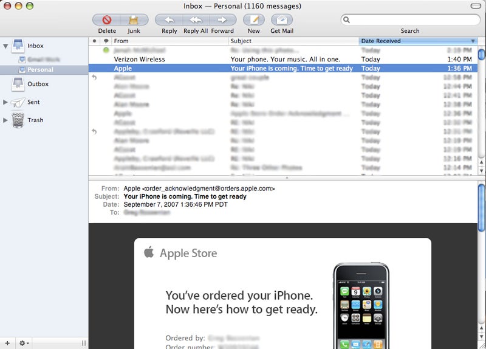This screenshot has width=486, height=349.
Task: Click the Delete toolbar button
Action: click(x=107, y=20)
